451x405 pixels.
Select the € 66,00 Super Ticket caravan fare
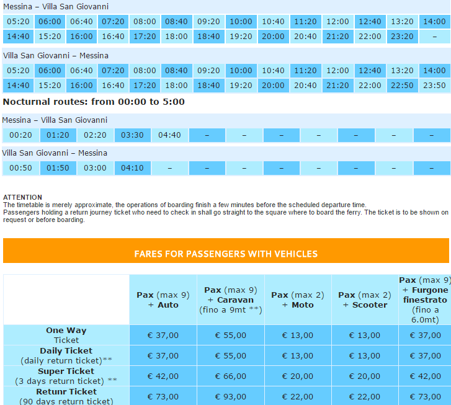[230, 375]
